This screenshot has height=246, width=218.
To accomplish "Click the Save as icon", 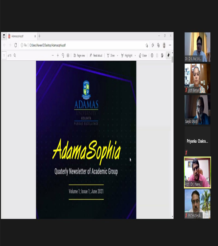I will click(162, 55).
